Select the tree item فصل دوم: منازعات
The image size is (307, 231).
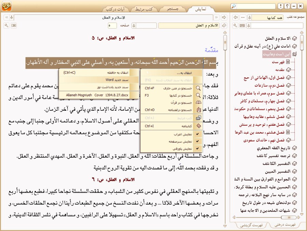click(x=270, y=85)
